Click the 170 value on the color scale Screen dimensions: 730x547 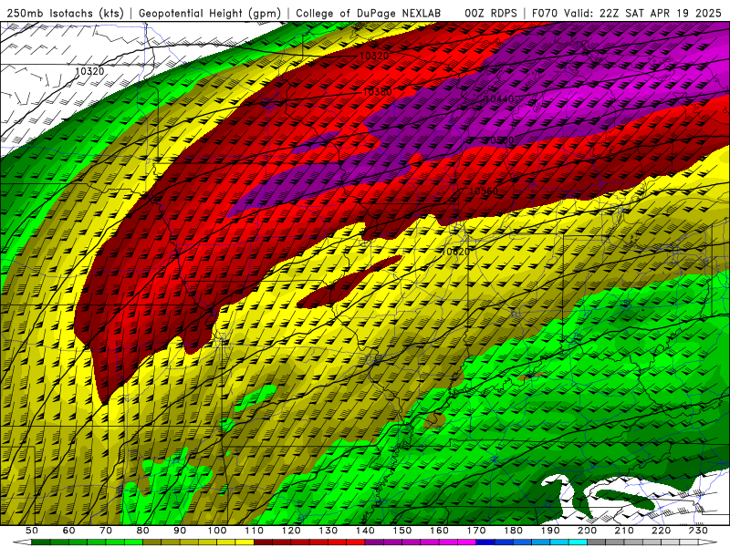[x=476, y=531]
